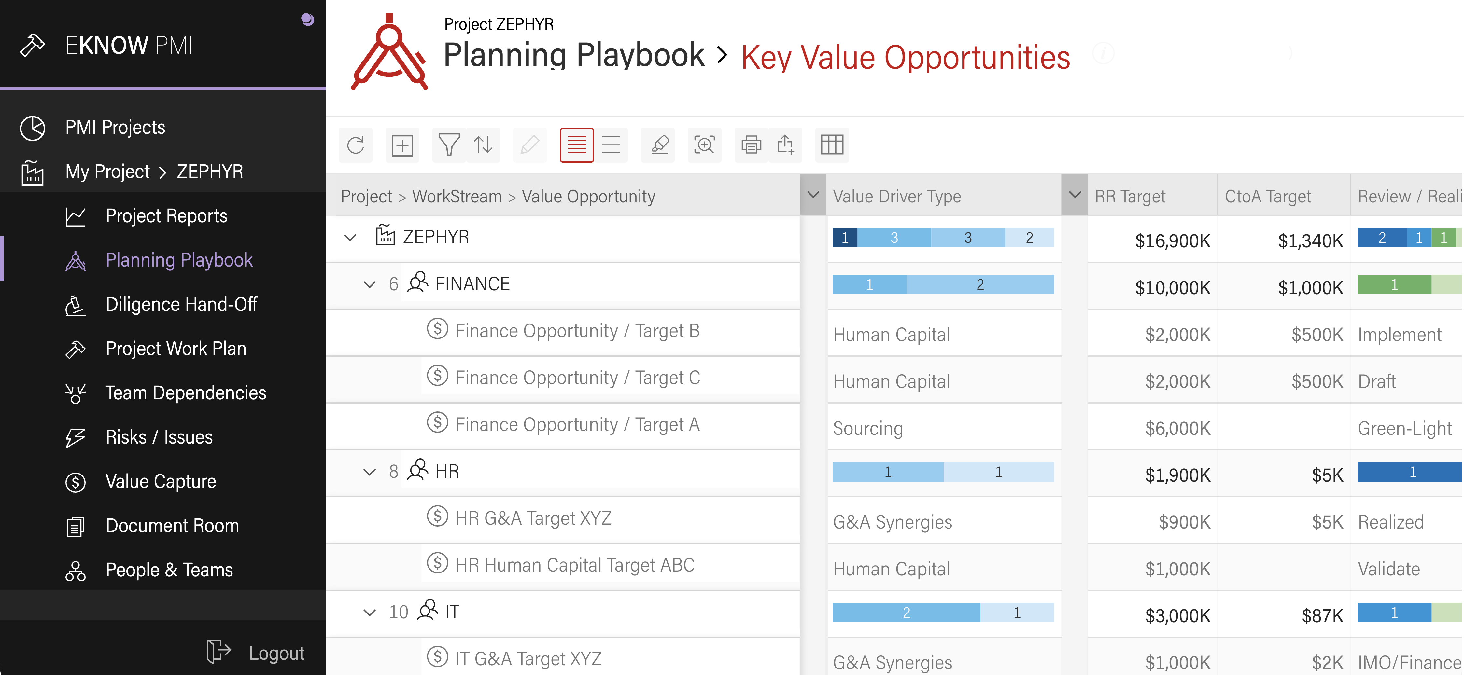Viewport: 1464px width, 675px height.
Task: Click the dark blue segment in ZEPHYR bar
Action: point(845,238)
